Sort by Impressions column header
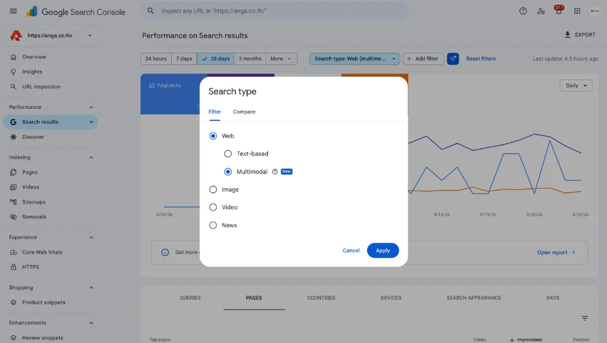Viewport: 607px width, 343px height. tap(526, 339)
